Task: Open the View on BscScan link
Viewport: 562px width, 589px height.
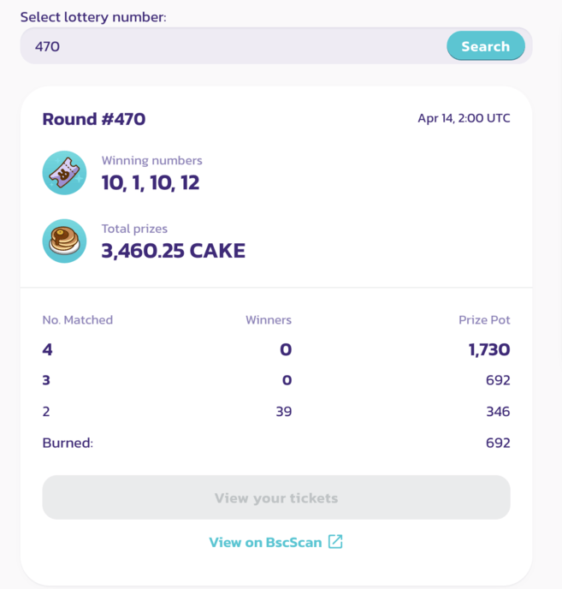Action: (264, 542)
